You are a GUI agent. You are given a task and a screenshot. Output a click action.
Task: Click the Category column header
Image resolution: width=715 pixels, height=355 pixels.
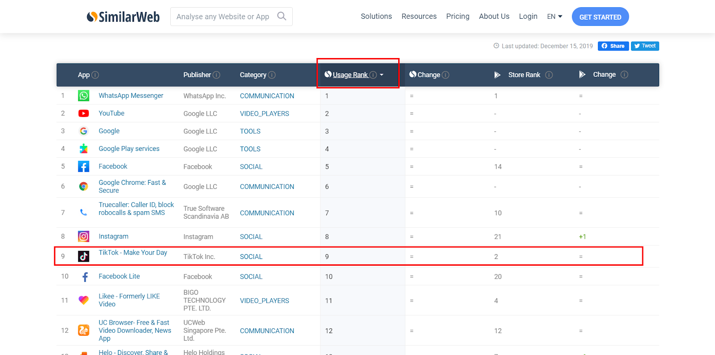pyautogui.click(x=253, y=75)
